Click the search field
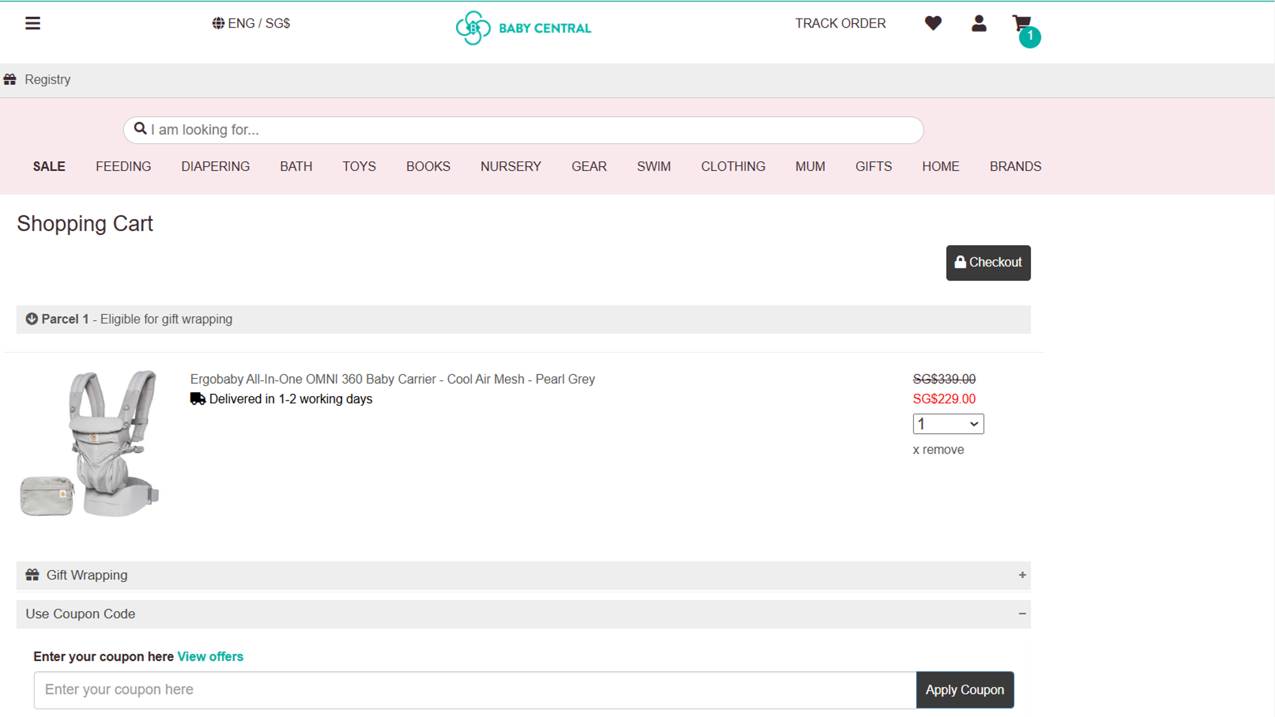The width and height of the screenshot is (1275, 717). tap(523, 130)
